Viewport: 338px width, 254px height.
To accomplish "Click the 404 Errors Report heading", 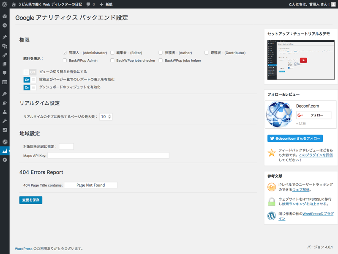I will (41, 172).
